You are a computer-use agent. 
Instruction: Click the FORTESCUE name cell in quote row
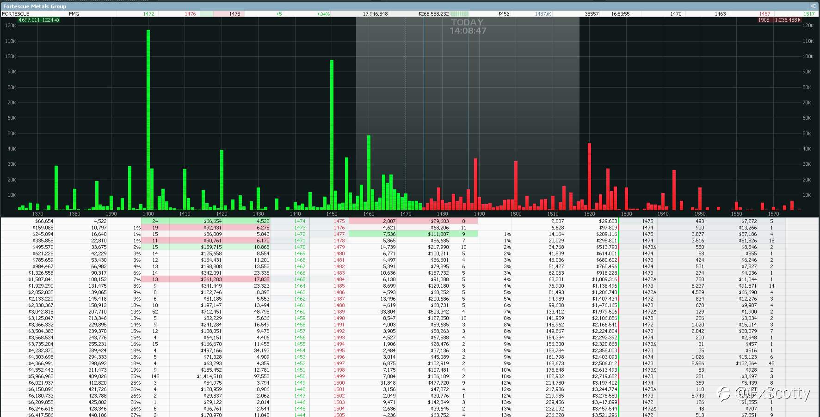coord(16,14)
